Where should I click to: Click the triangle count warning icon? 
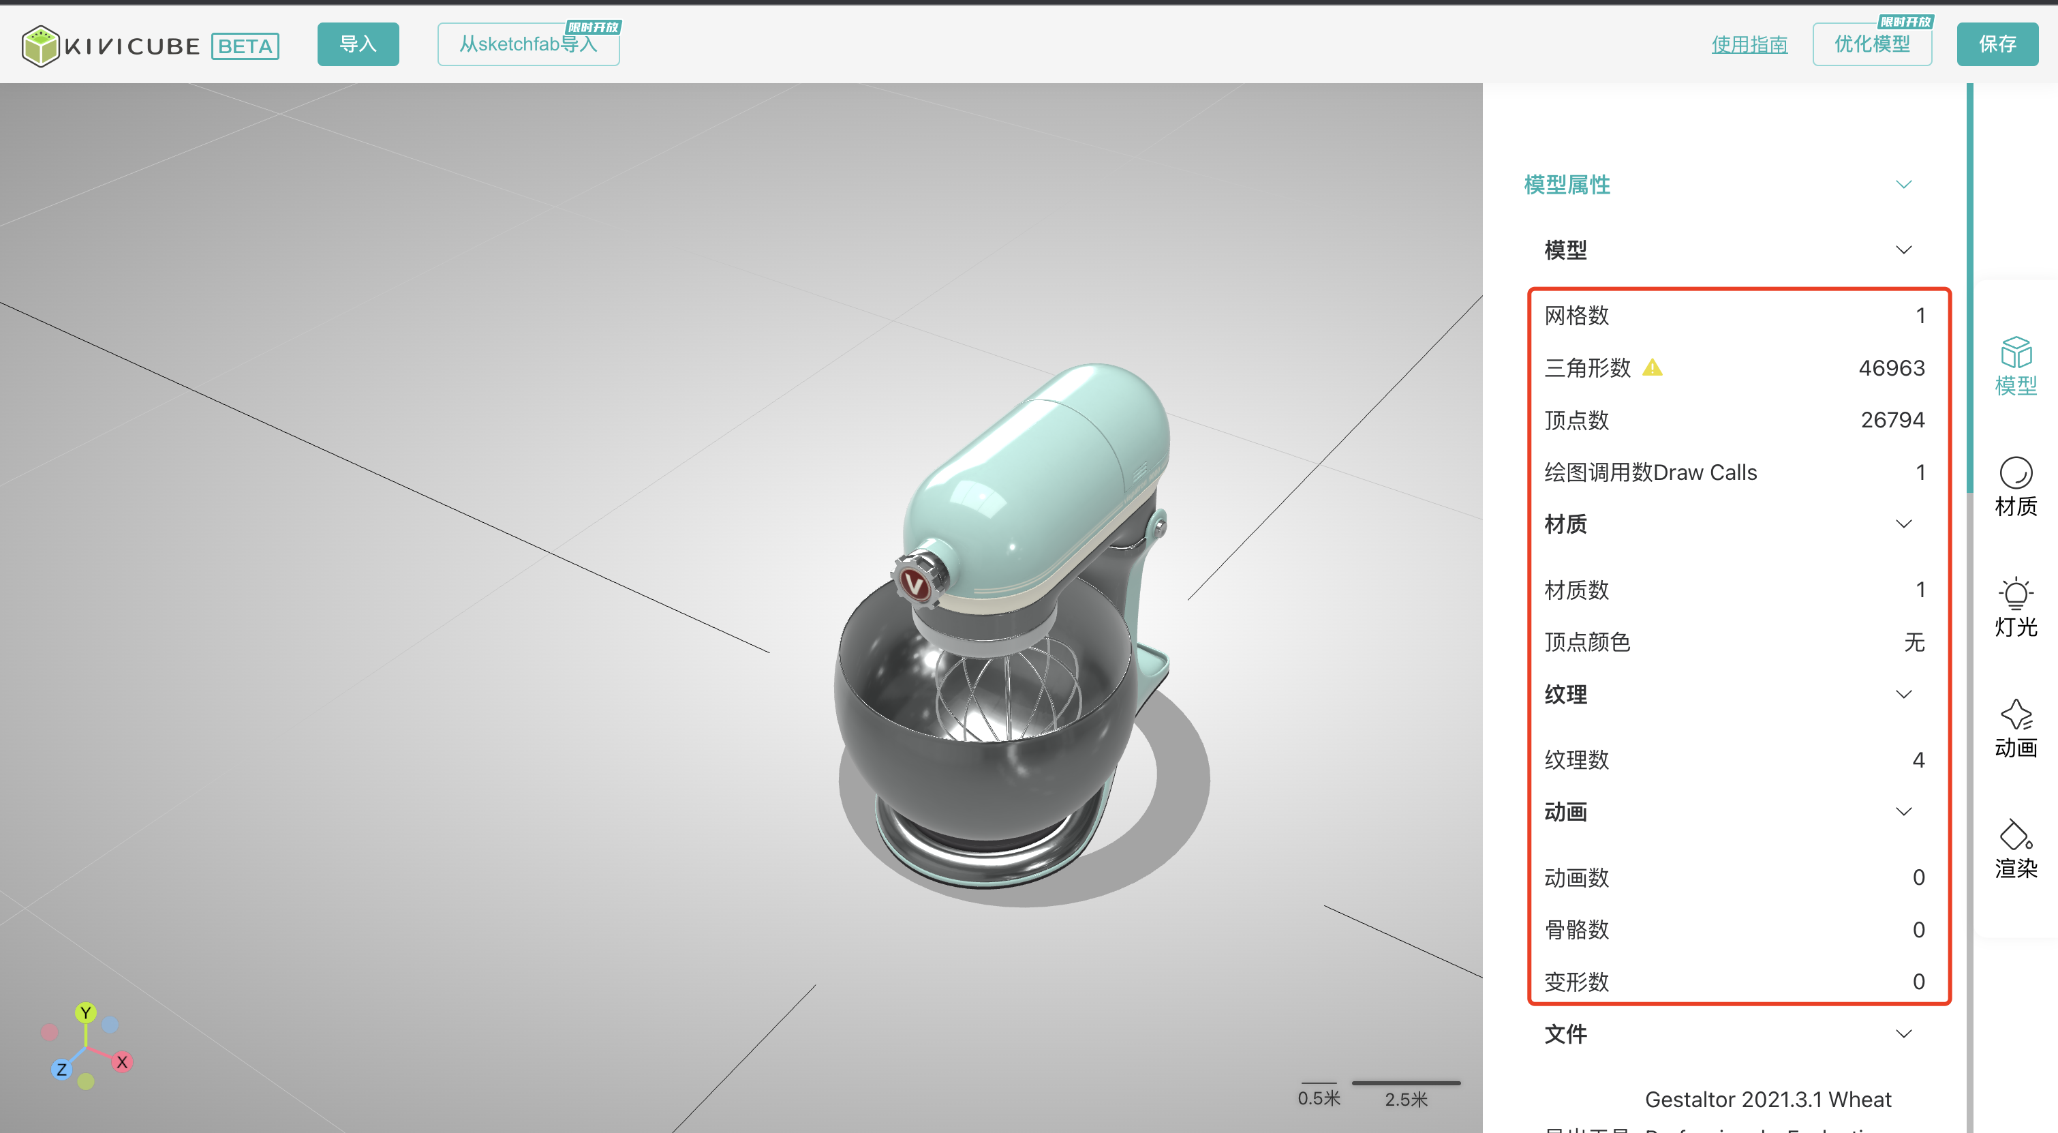1652,367
